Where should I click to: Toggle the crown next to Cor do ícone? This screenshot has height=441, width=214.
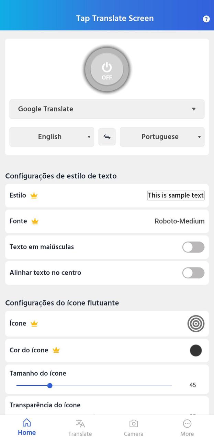click(x=56, y=350)
